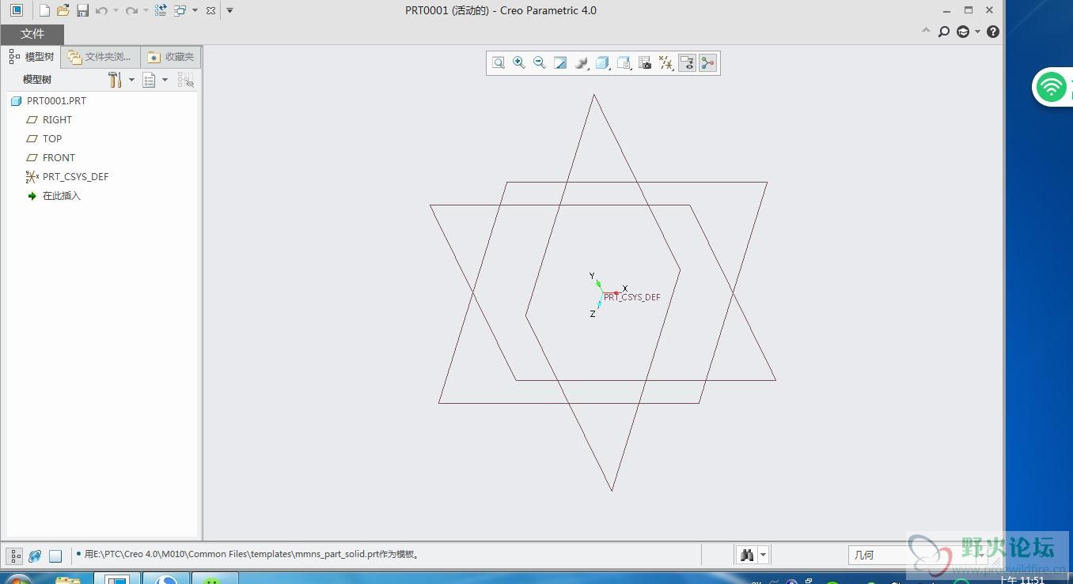Open the PTC learning connector icon
The height and width of the screenshot is (584, 1073).
tap(963, 32)
